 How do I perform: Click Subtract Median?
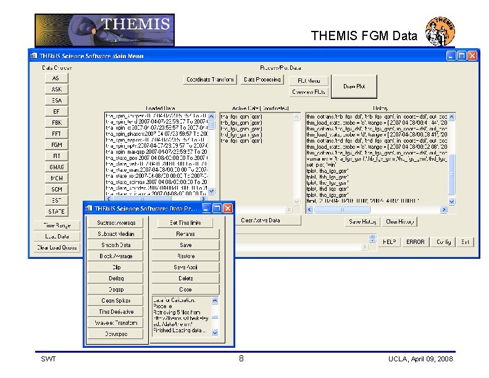pos(115,234)
